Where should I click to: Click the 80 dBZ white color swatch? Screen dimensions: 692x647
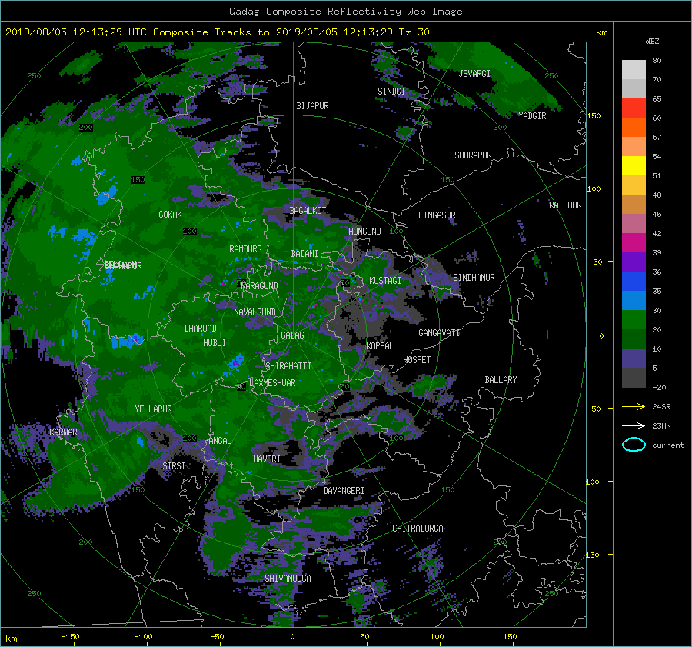tap(634, 69)
